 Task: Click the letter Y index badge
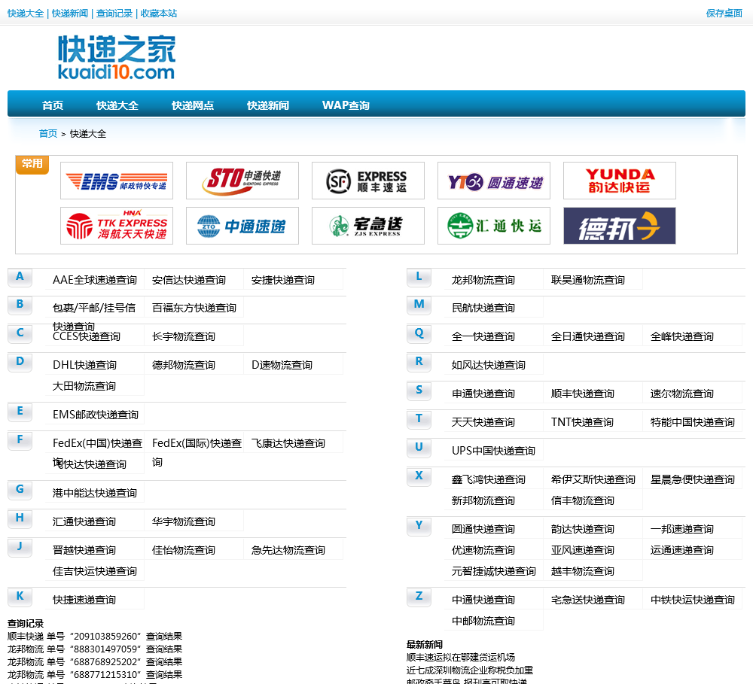click(x=419, y=526)
